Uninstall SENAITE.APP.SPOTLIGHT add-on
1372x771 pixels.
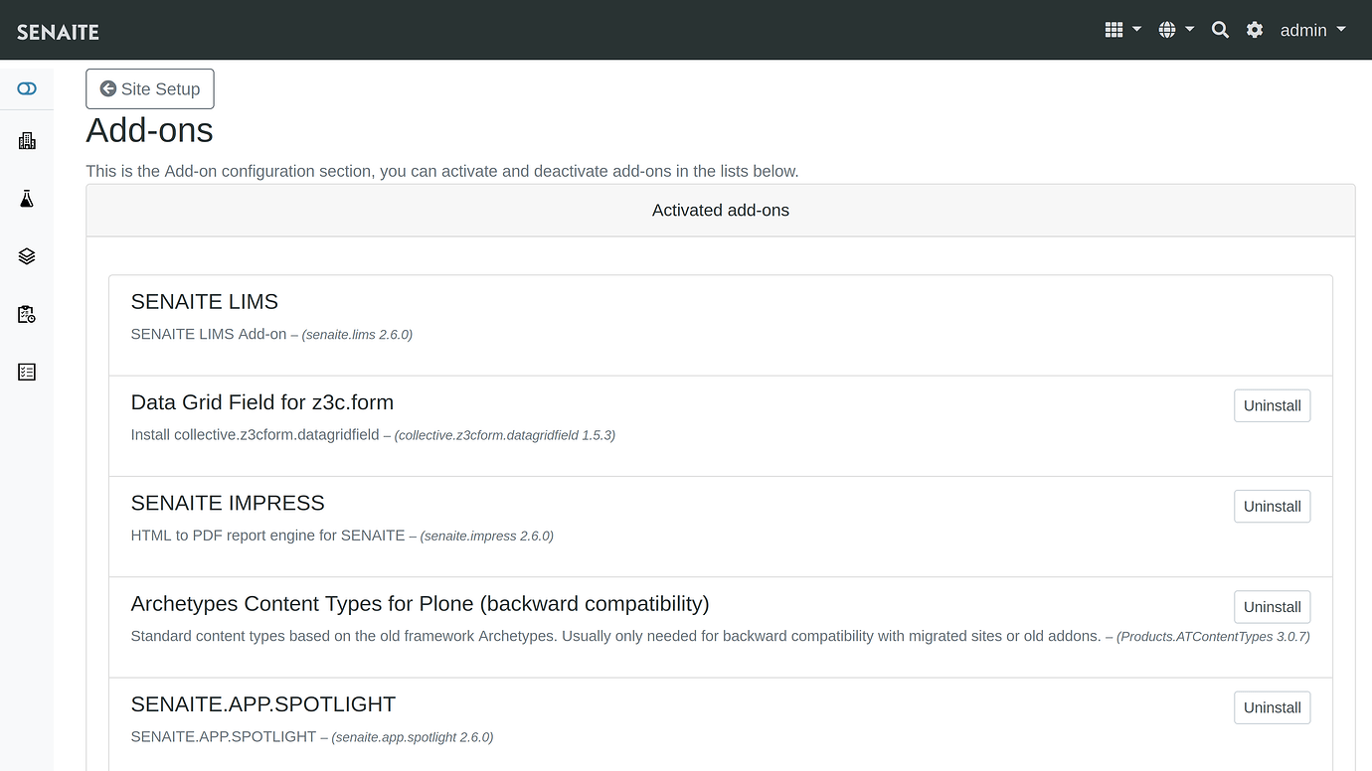1272,706
